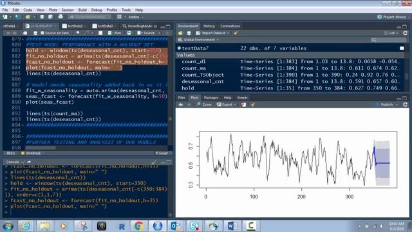Image resolution: width=412 pixels, height=232 pixels.
Task: Open the code tools wand icon
Action: tap(86, 33)
